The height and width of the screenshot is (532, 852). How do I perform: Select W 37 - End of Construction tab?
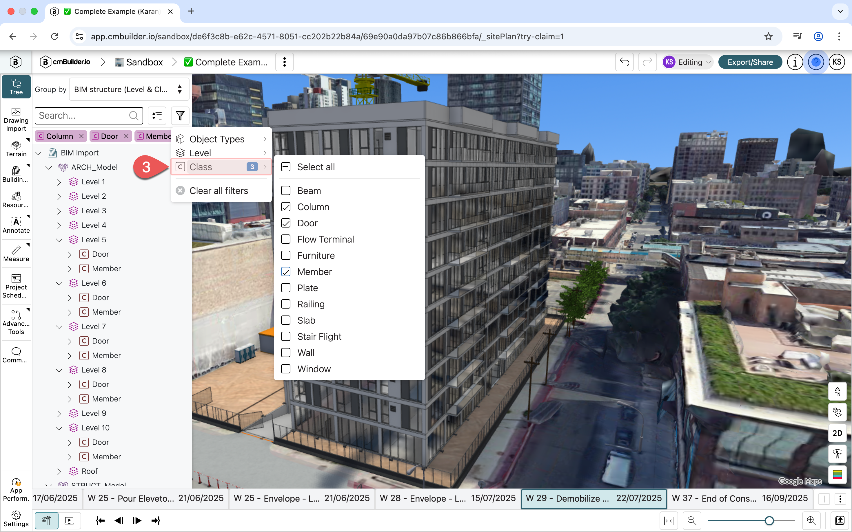point(740,498)
